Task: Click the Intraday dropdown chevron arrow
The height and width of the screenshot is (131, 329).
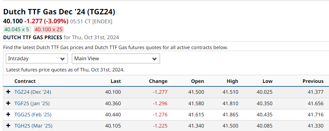Action: click(62, 59)
